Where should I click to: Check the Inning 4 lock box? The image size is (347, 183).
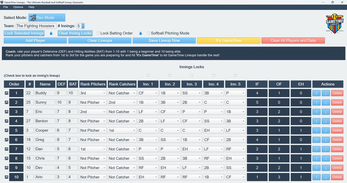214,75
